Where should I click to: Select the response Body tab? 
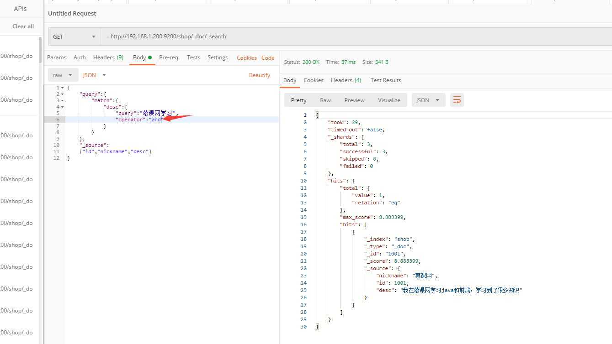click(290, 80)
